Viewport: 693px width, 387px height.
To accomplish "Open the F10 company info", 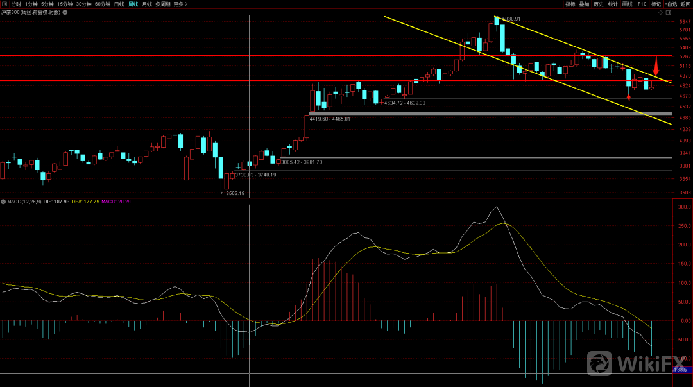I will (x=641, y=4).
